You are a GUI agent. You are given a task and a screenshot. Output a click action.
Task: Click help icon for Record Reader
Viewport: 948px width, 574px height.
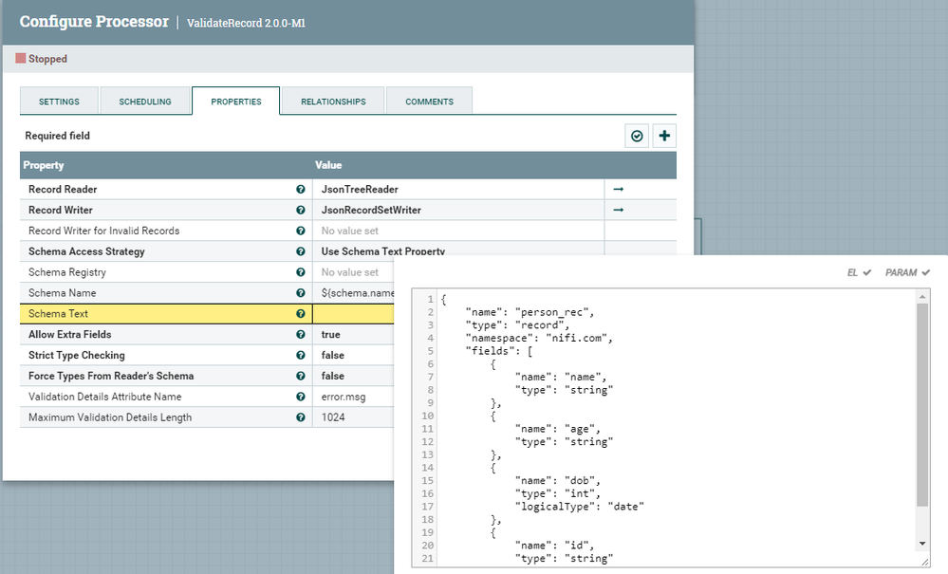click(x=301, y=190)
